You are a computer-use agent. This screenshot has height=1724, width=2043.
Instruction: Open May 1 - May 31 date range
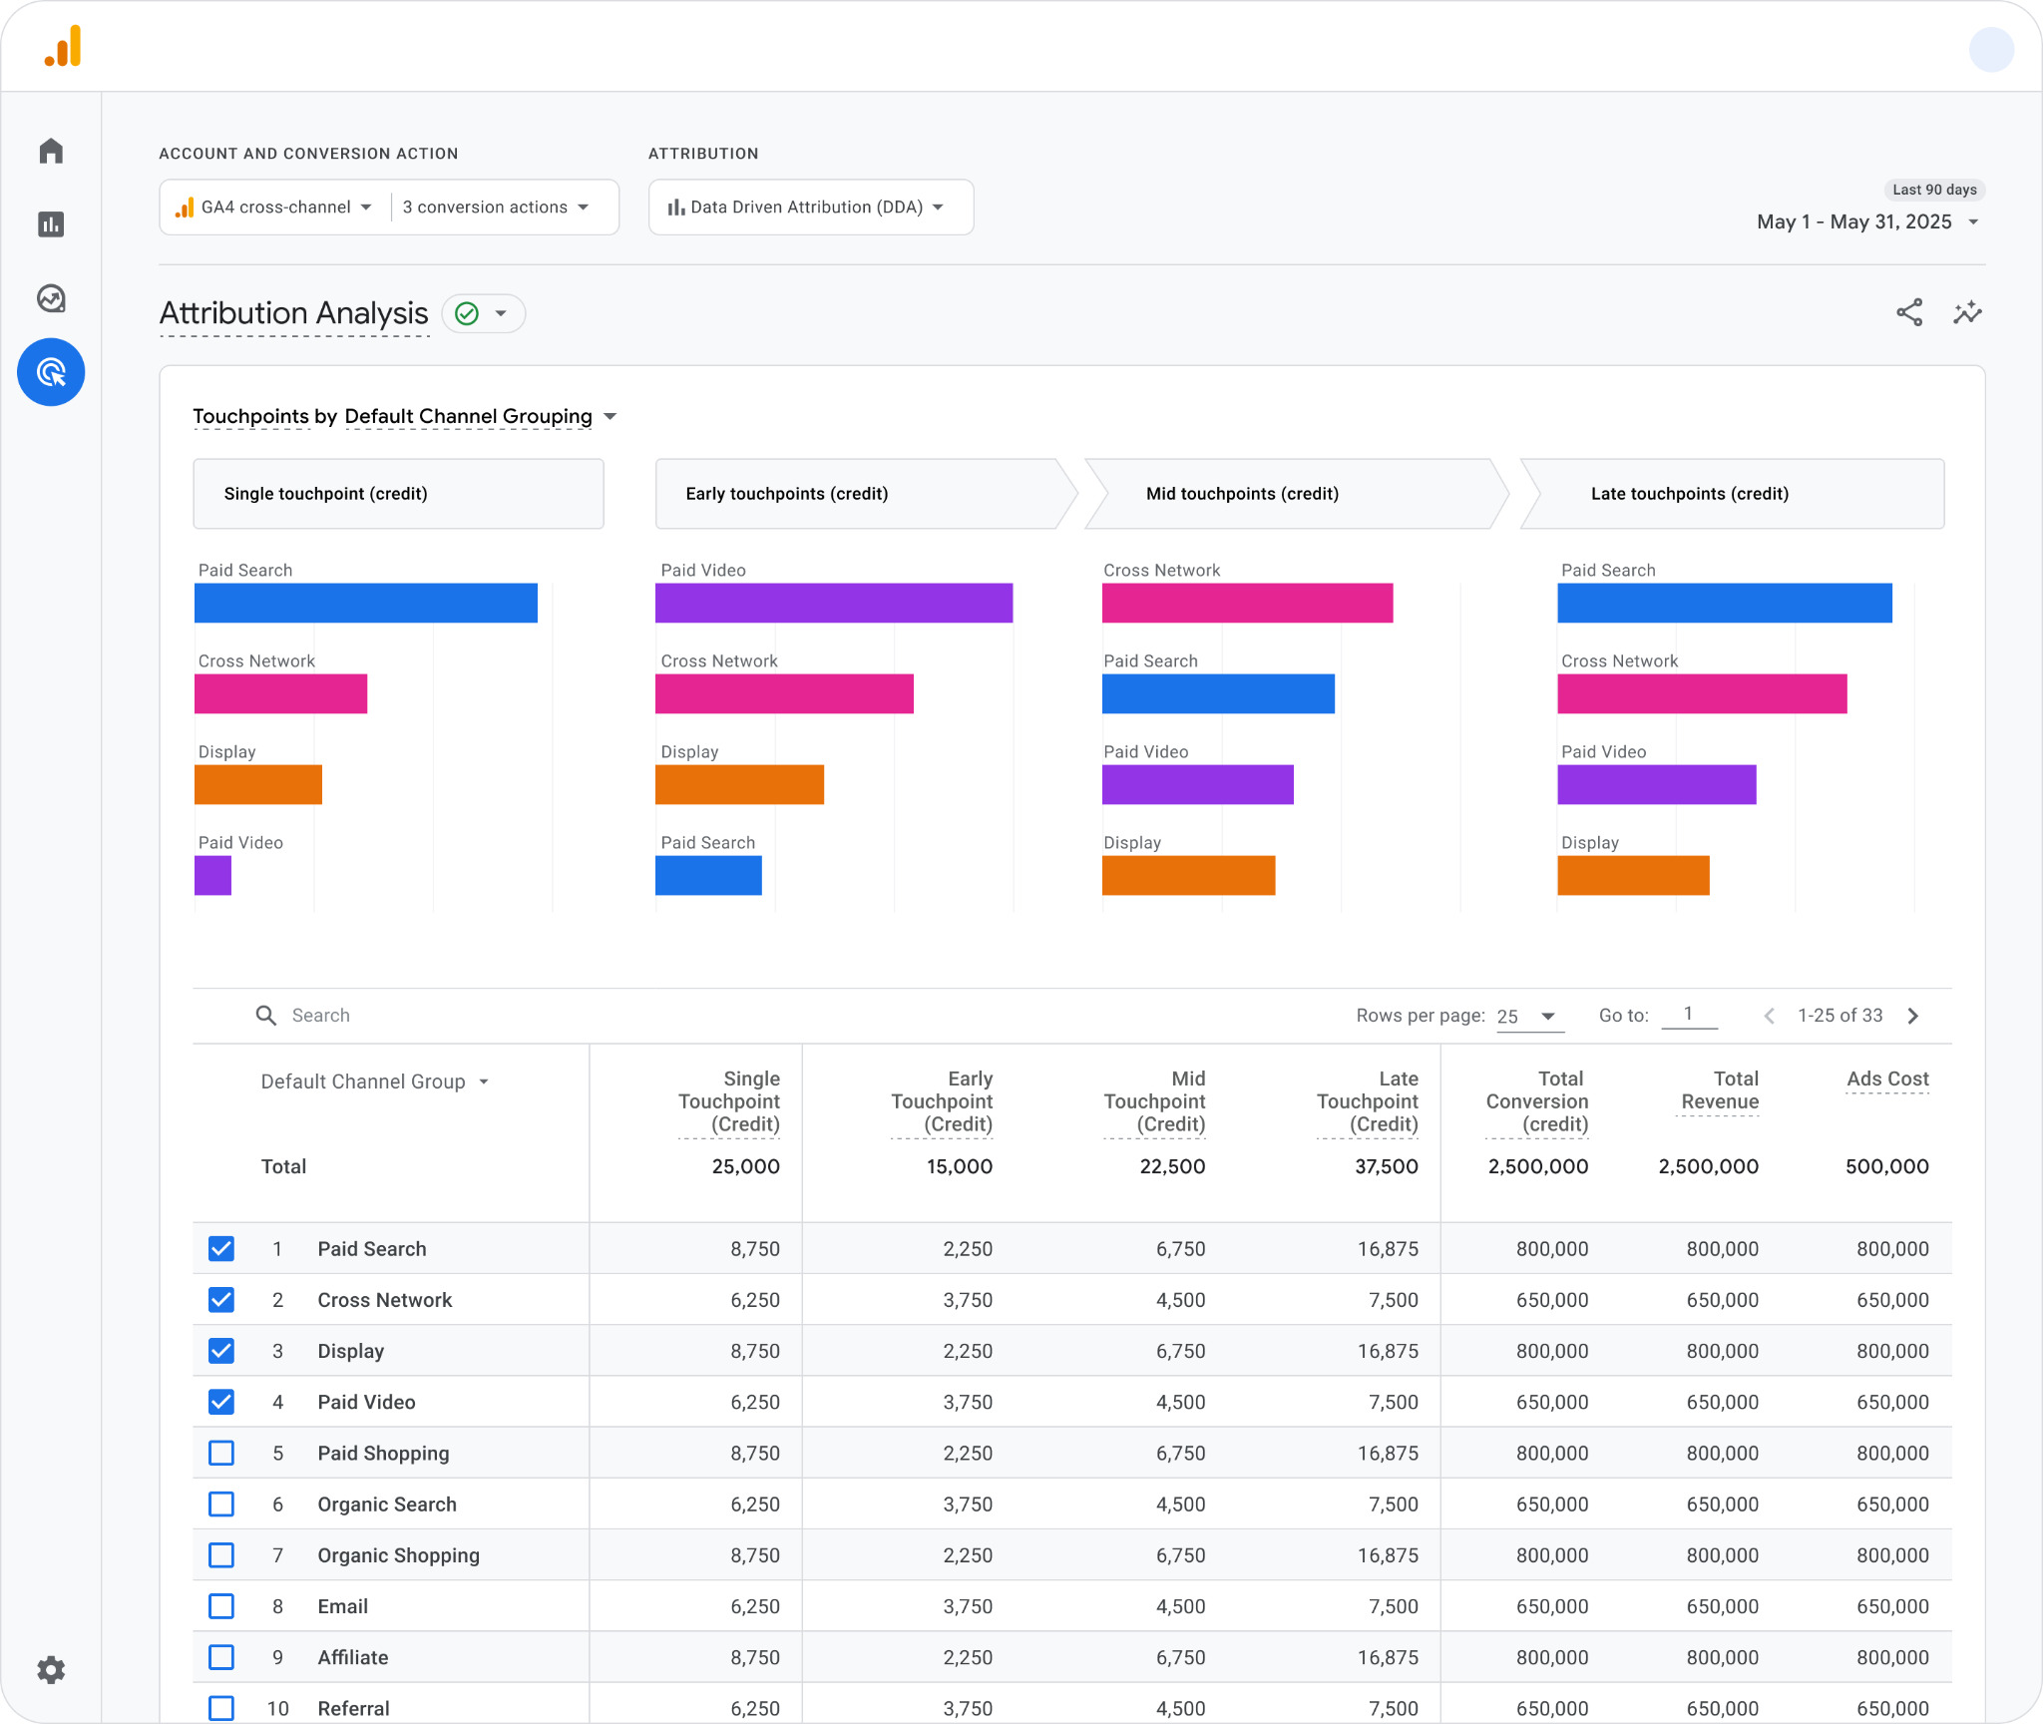[x=1867, y=221]
